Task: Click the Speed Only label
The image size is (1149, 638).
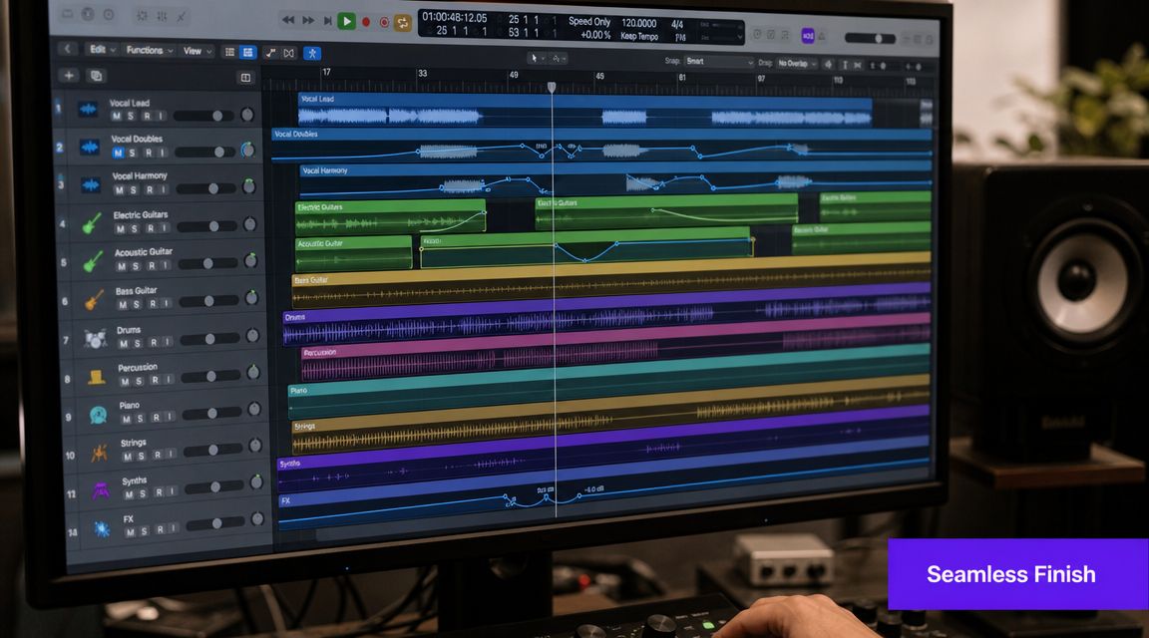Action: point(589,21)
